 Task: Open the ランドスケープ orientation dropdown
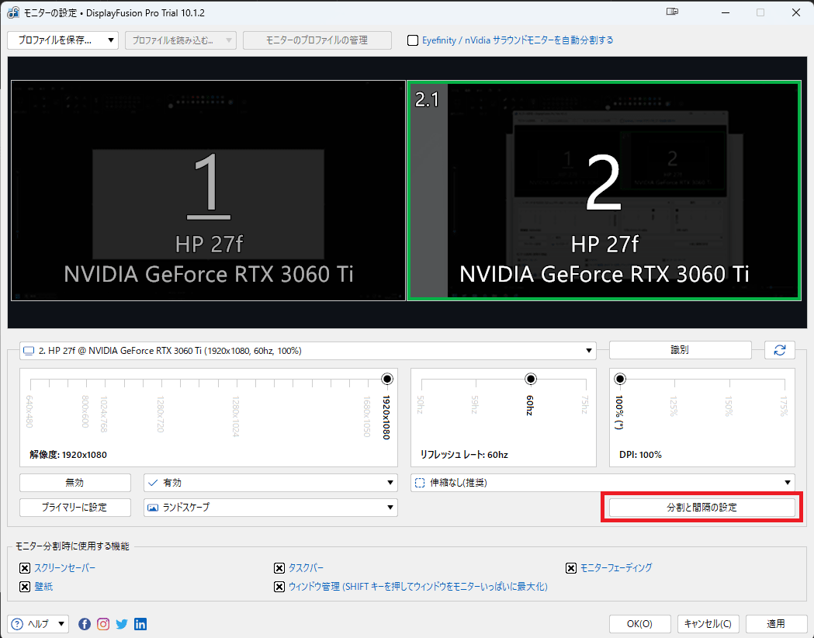[x=271, y=507]
